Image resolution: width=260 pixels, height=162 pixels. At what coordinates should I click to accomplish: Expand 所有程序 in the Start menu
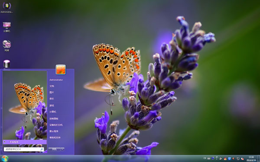(25, 142)
